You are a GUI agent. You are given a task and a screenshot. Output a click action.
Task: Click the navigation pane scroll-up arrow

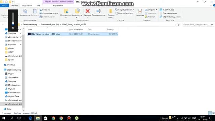pyautogui.click(x=23, y=29)
